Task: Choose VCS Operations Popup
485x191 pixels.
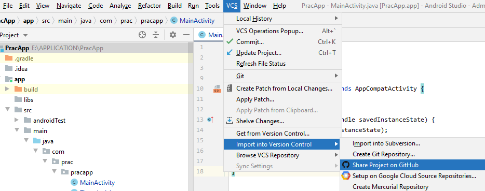Action: click(x=282, y=31)
